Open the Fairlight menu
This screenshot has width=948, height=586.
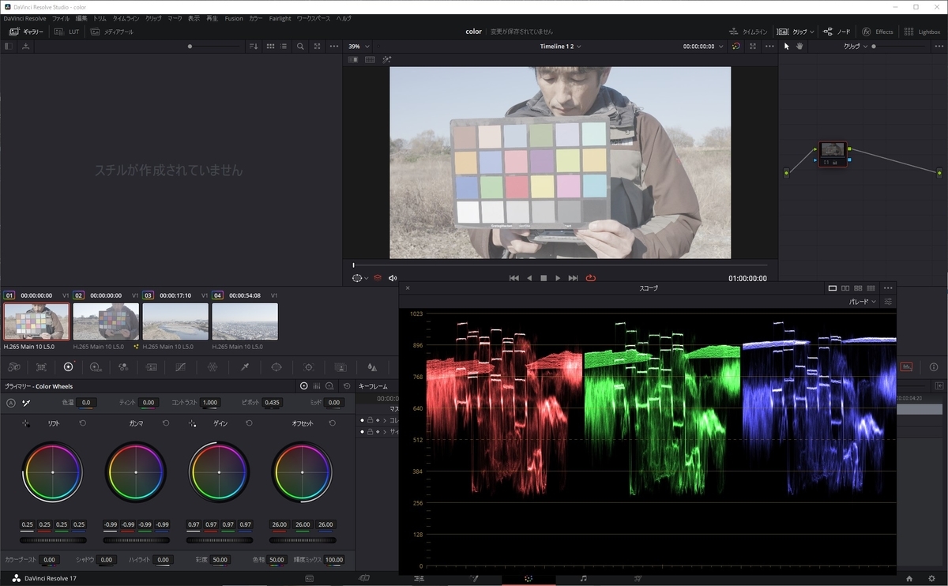point(280,18)
